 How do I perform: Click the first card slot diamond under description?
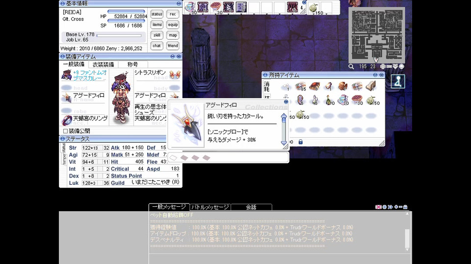pos(173,158)
